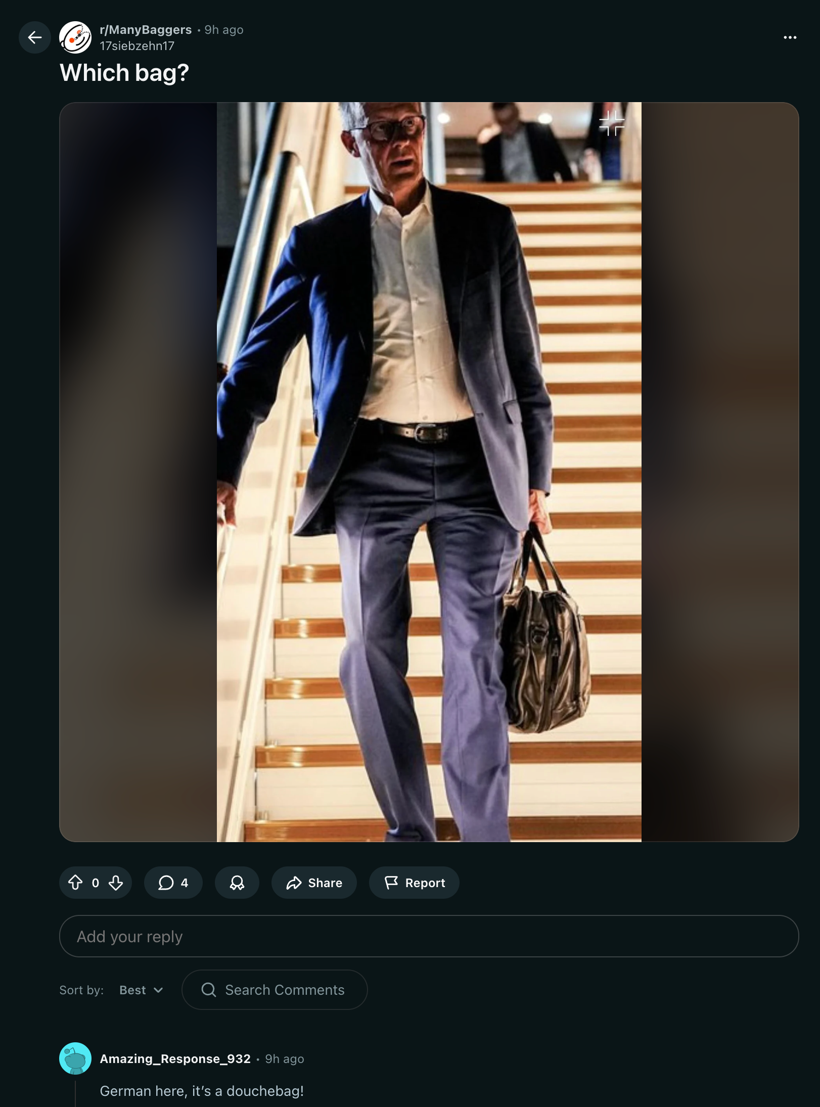Downvote the Which bag post

(116, 883)
